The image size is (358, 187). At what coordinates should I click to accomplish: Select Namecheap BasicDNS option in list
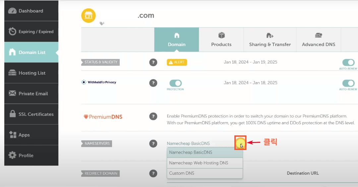pyautogui.click(x=205, y=152)
